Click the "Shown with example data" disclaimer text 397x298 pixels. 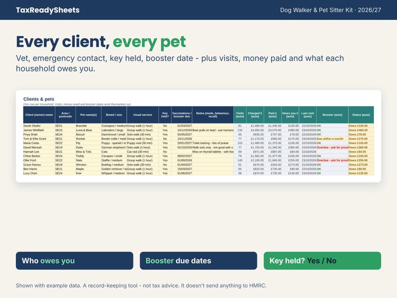click(141, 285)
